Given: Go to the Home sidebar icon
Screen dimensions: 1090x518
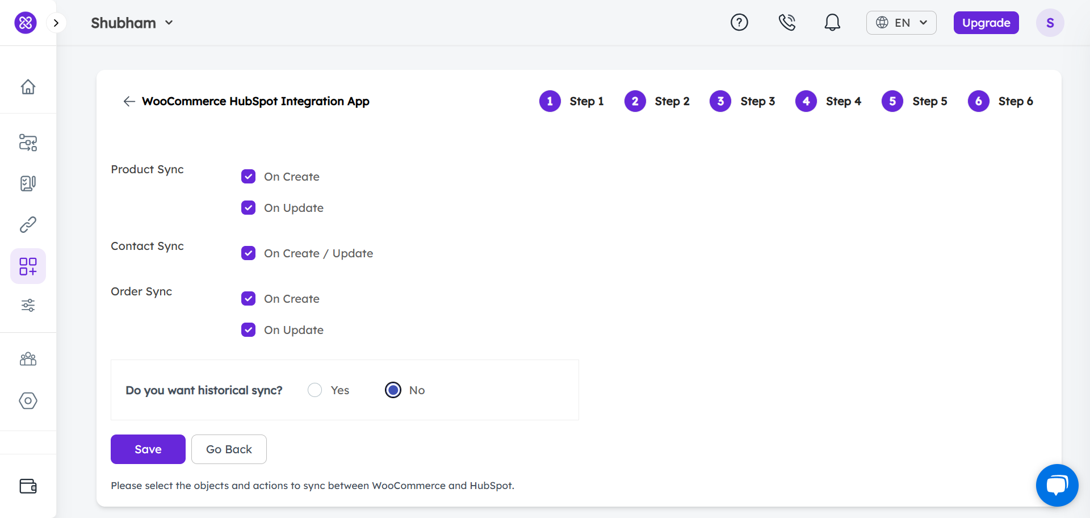Looking at the screenshot, I should 28,87.
